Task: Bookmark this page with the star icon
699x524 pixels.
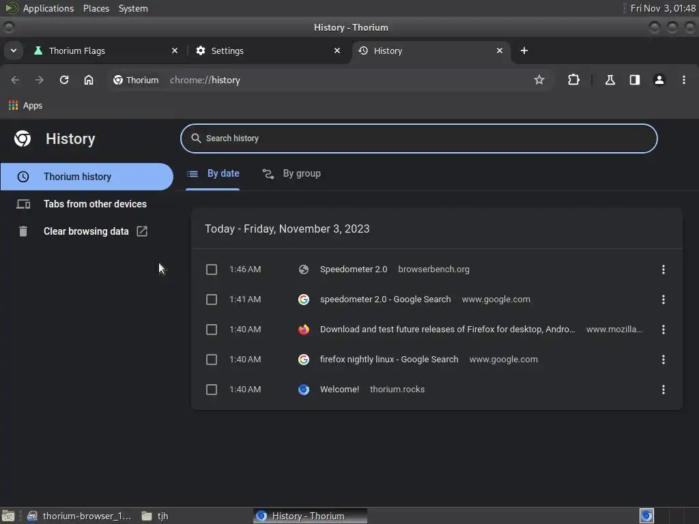Action: 539,80
